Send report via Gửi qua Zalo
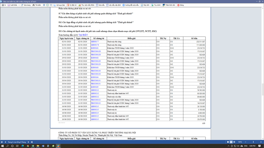The image size is (264, 148). [x=59, y=5]
